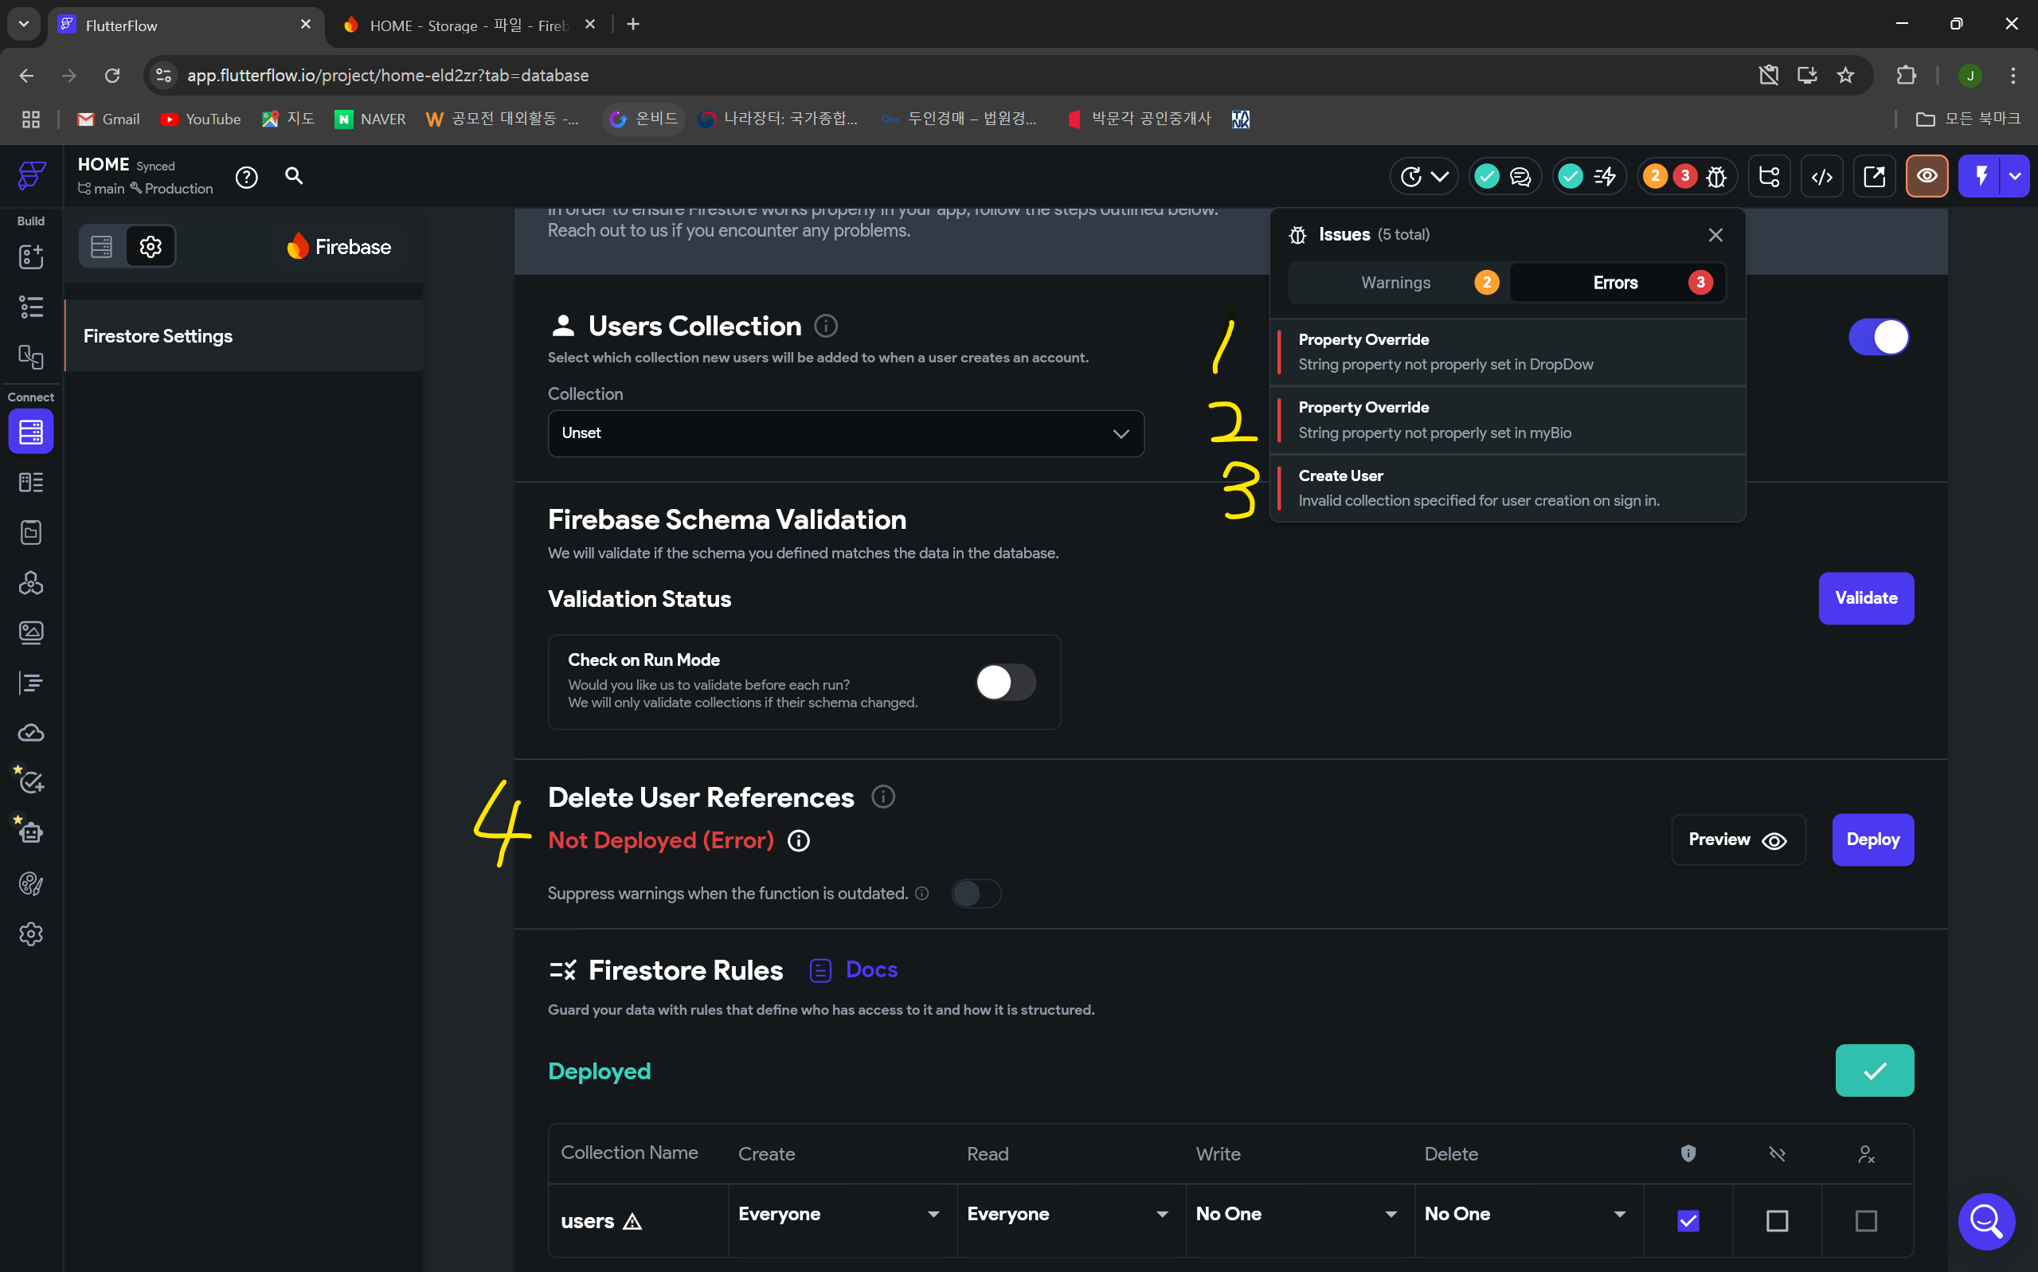The image size is (2038, 1272).
Task: Select the Errors tab in Issues
Action: (1617, 283)
